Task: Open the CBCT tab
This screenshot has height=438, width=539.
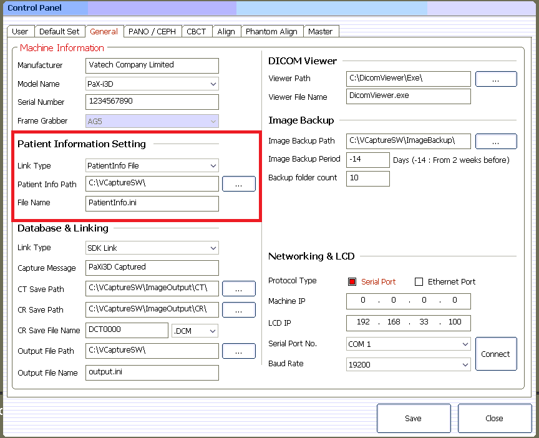Action: (197, 31)
